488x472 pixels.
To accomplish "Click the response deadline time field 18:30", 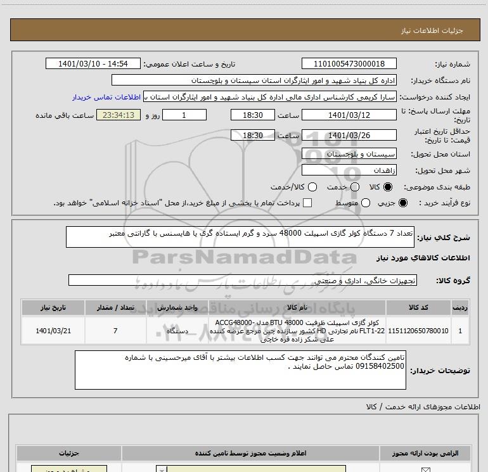I will click(253, 115).
